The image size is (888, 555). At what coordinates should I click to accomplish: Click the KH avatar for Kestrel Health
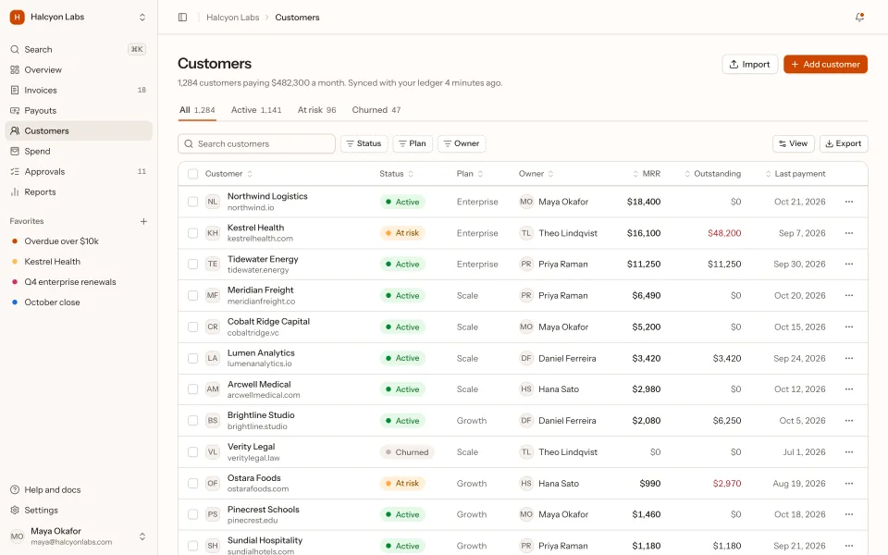[213, 233]
